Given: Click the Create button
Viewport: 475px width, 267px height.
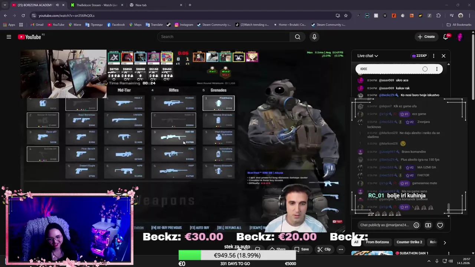Looking at the screenshot, I should 426,37.
